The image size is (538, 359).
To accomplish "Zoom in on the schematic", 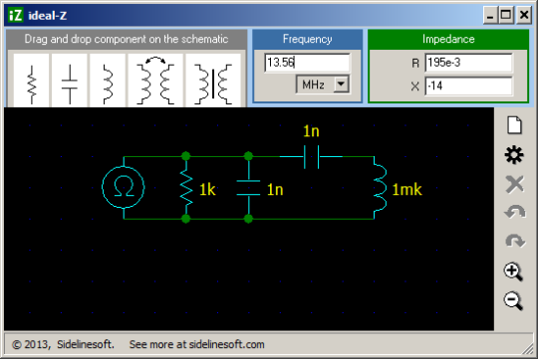I will tap(513, 271).
